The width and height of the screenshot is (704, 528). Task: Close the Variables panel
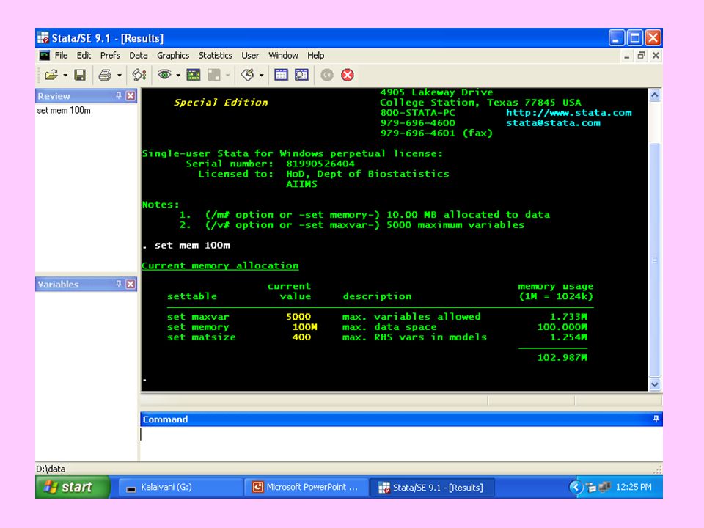pyautogui.click(x=131, y=284)
